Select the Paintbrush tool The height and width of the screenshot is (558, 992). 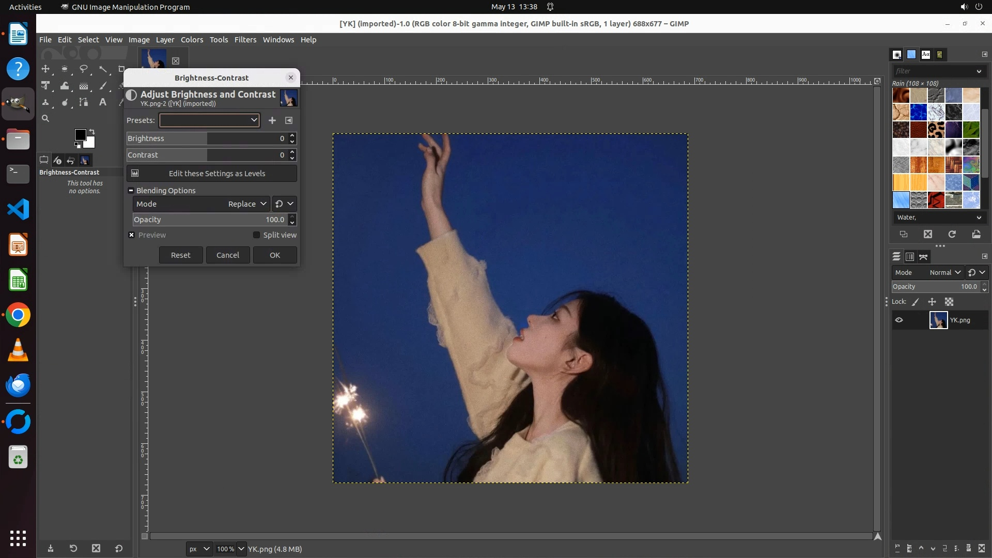tap(103, 86)
